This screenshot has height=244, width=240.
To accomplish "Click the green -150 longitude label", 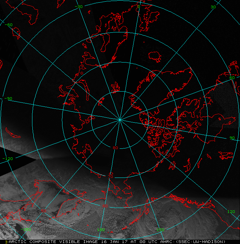I will tap(26, 229).
